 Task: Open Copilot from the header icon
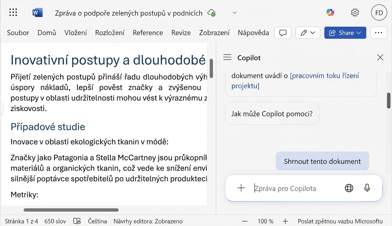point(330,12)
